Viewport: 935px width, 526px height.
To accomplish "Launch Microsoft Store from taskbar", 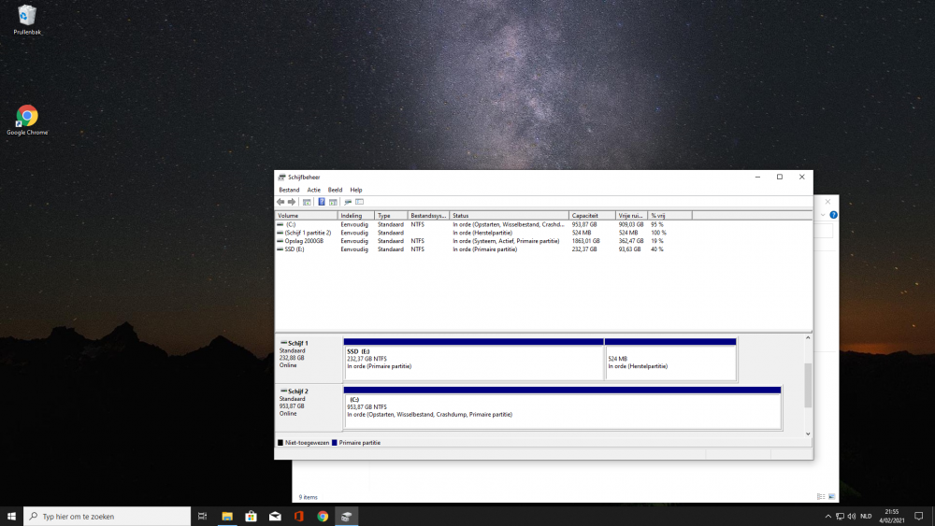I will pos(251,516).
